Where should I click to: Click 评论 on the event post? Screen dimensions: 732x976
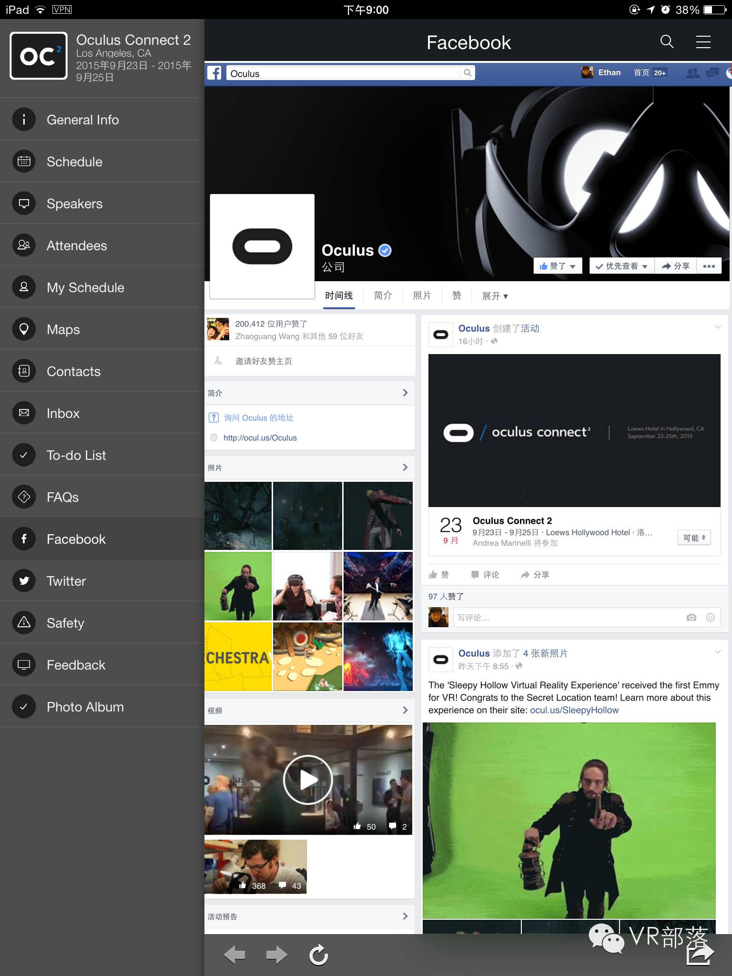coord(485,575)
